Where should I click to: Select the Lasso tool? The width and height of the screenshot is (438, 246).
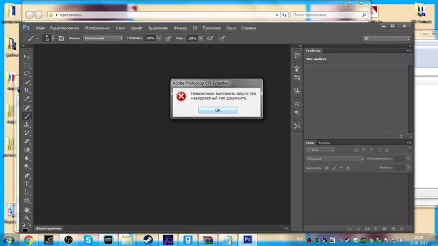[27, 73]
